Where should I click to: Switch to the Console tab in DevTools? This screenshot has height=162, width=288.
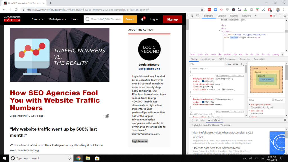coord(222,16)
